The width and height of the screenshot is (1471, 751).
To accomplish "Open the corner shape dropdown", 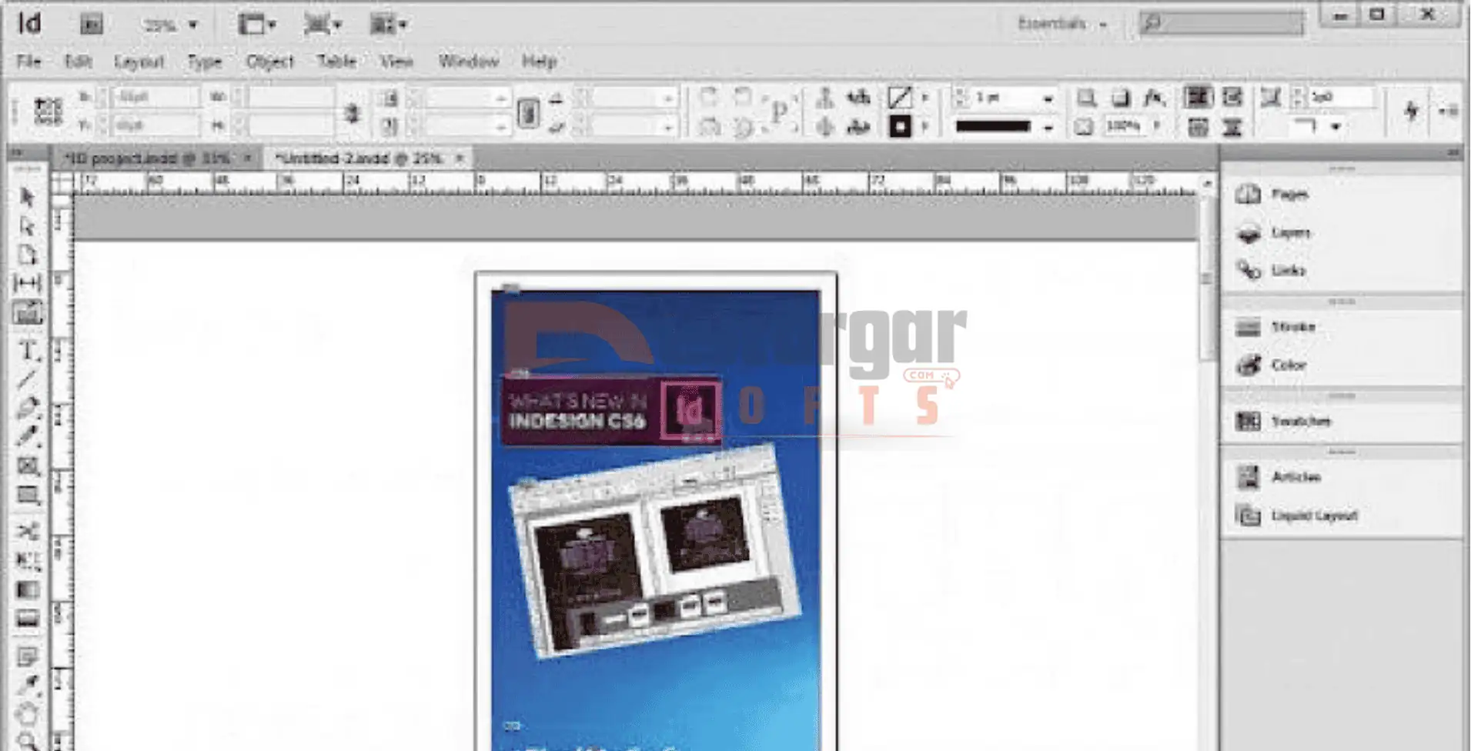I will [x=1336, y=126].
